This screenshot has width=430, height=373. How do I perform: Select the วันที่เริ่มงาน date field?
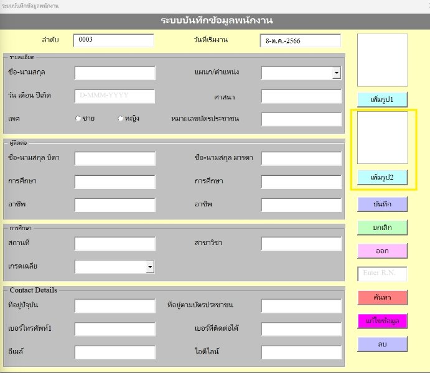coord(301,41)
